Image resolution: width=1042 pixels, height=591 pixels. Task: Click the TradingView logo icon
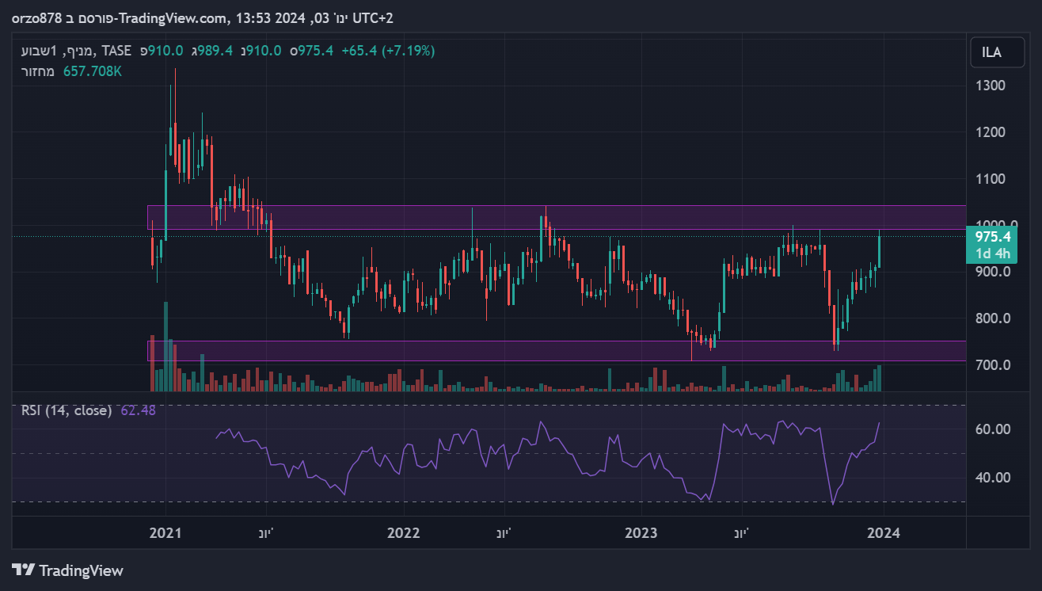[24, 570]
